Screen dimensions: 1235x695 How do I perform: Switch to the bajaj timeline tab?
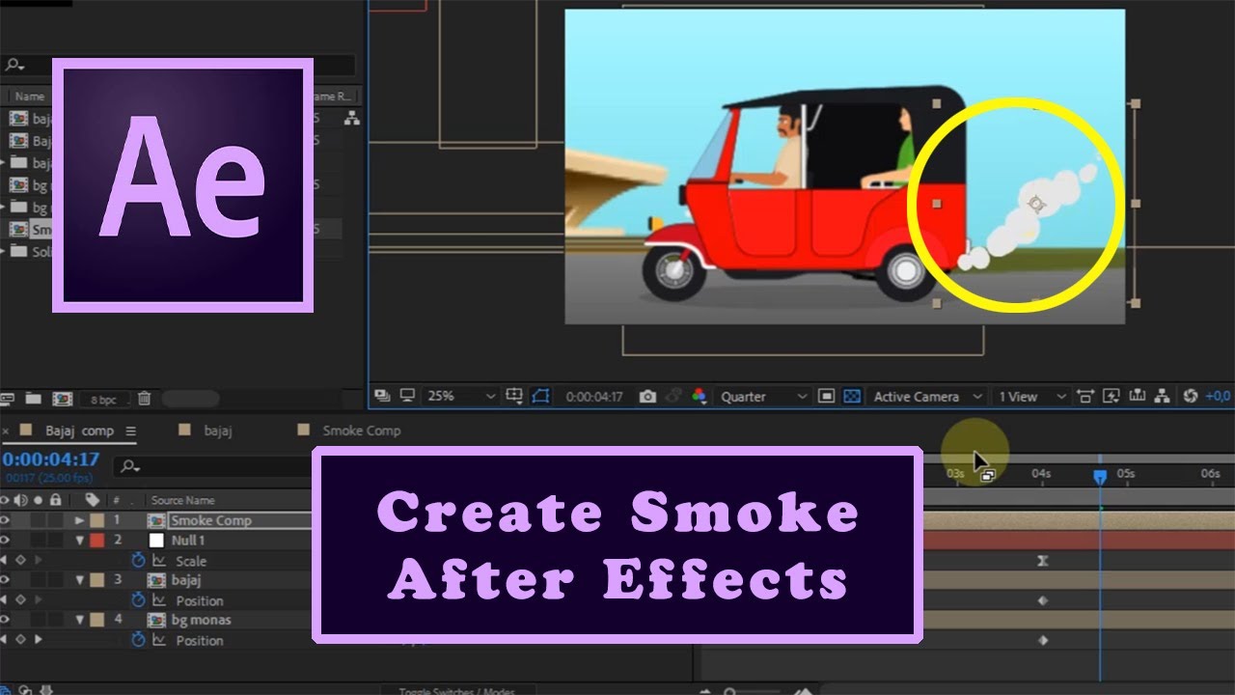218,431
